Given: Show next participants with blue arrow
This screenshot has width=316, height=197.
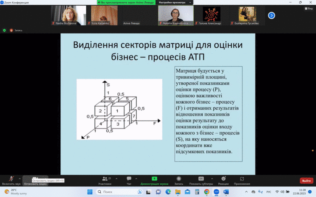Looking at the screenshot, I should [x=271, y=15].
